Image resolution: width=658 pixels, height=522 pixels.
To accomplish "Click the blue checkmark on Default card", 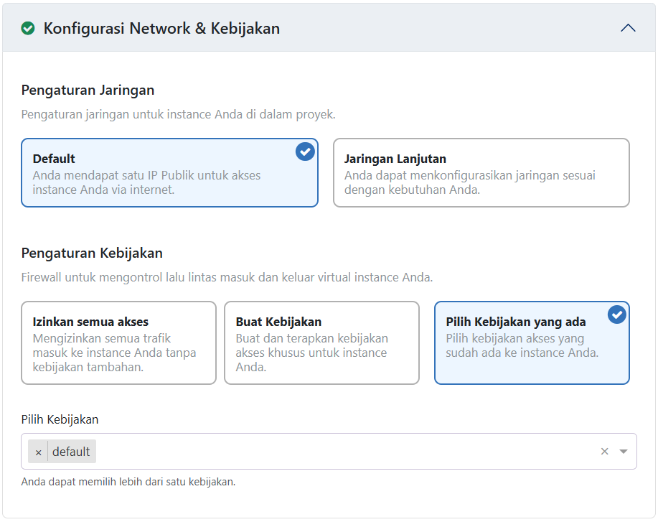I will [x=305, y=152].
